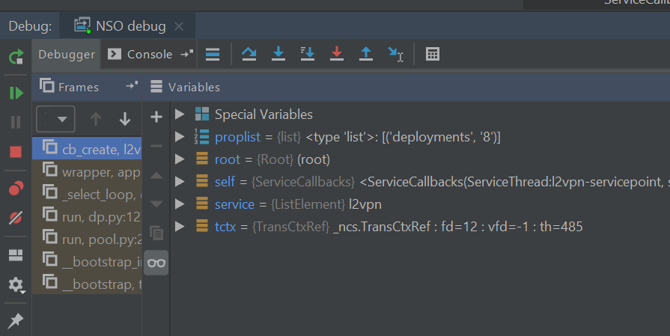Viewport: 670px width, 336px height.
Task: Switch to the Debugger tab
Action: 67,54
